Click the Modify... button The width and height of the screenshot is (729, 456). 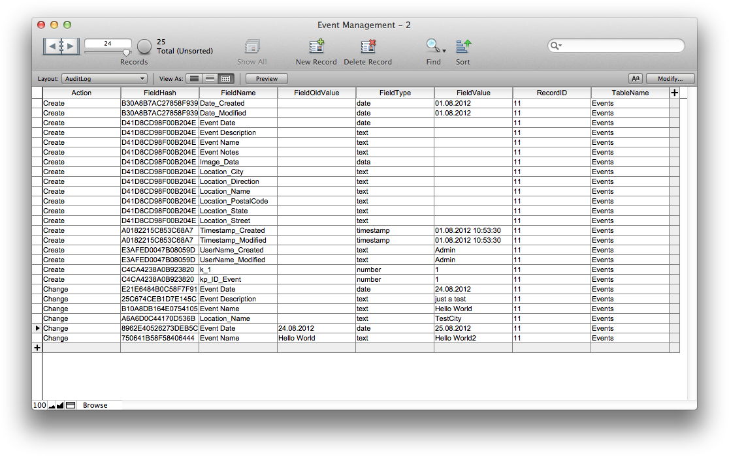670,78
